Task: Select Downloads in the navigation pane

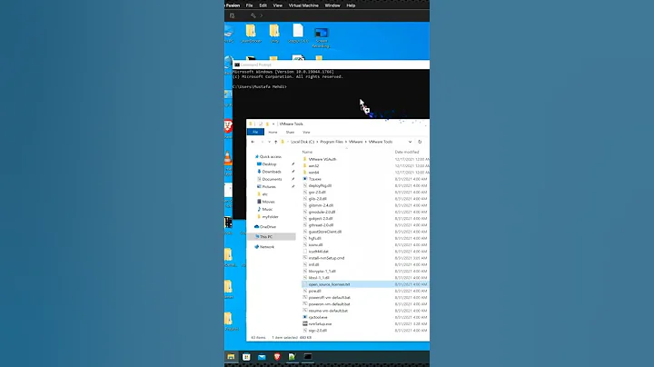Action: click(x=272, y=172)
